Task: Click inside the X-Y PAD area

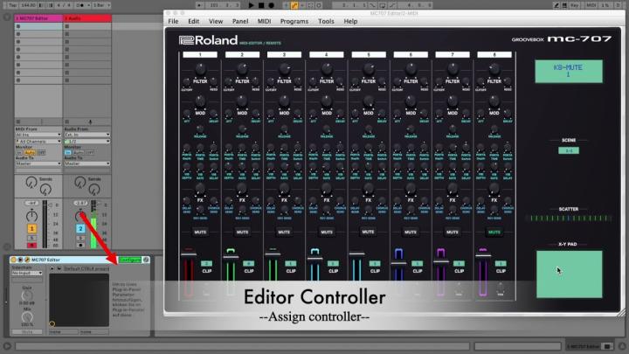Action: 570,274
